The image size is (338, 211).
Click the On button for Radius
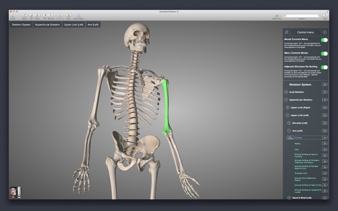(324, 143)
